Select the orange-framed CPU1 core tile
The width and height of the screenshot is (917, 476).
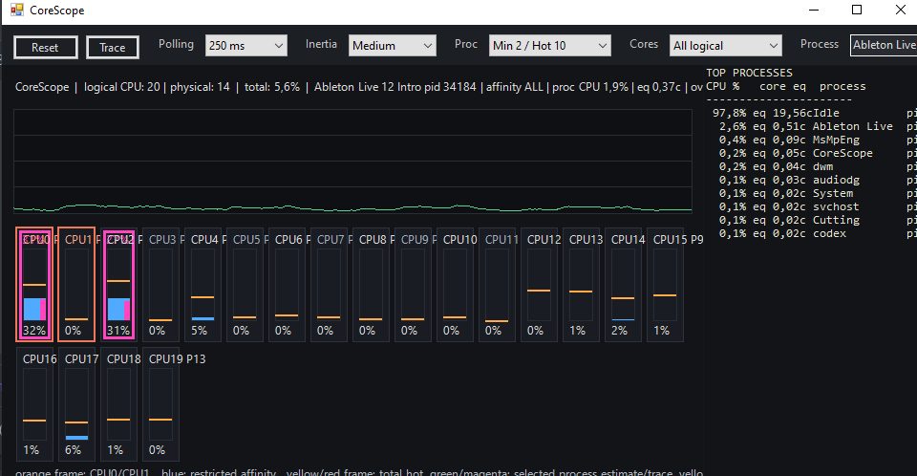76,285
